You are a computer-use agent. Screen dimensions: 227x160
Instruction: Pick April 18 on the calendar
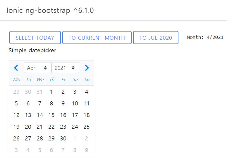point(87,115)
